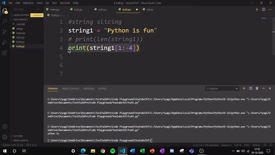
Task: Open Excel from taskbar
Action: pyautogui.click(x=142, y=151)
